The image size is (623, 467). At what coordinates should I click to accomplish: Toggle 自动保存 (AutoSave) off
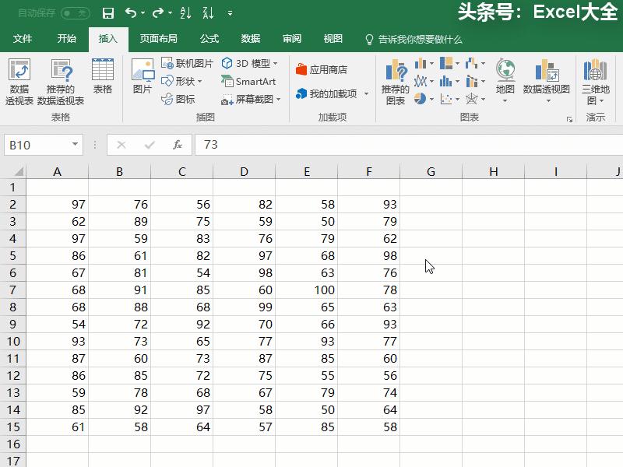tap(74, 12)
